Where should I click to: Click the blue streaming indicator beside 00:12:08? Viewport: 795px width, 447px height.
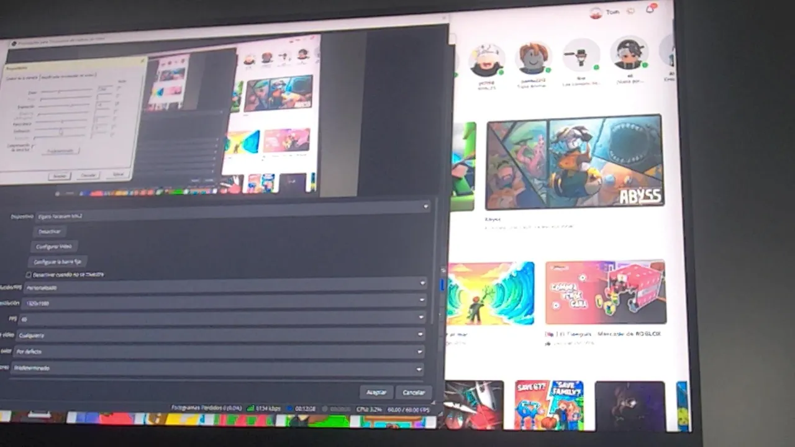290,409
